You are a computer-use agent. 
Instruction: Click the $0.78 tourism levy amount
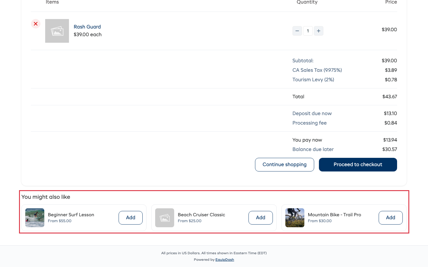391,80
